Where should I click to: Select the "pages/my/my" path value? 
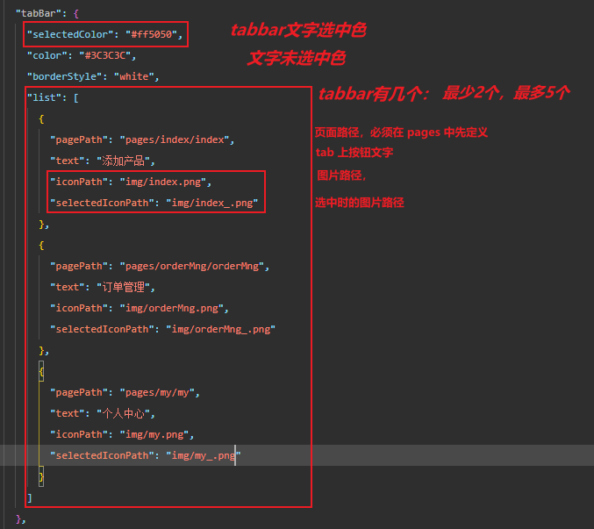coord(157,392)
